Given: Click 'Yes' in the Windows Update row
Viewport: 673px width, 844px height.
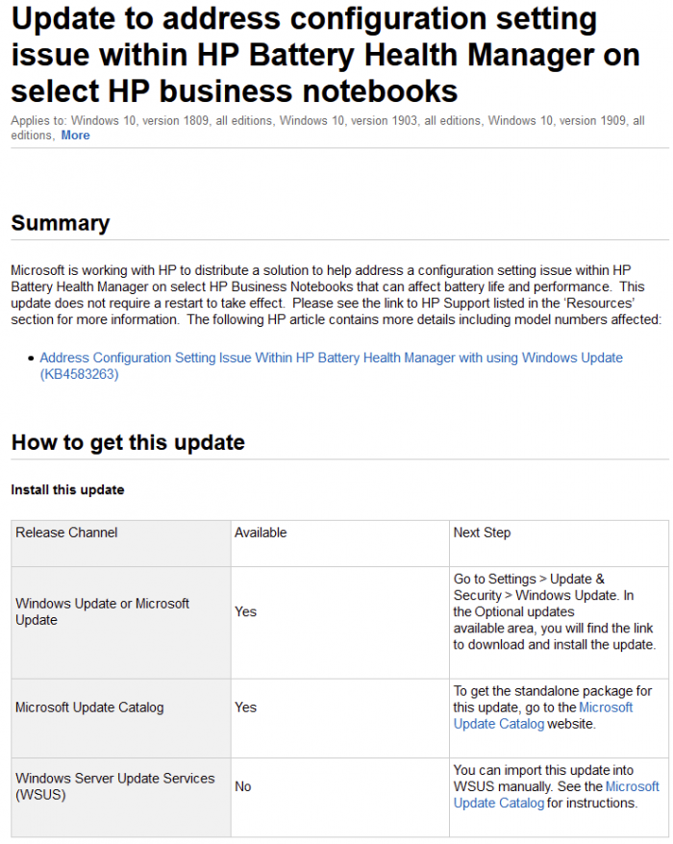Looking at the screenshot, I should (245, 611).
